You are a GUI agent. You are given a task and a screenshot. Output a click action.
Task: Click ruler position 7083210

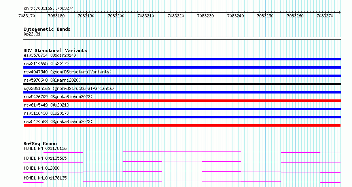pos(146,16)
